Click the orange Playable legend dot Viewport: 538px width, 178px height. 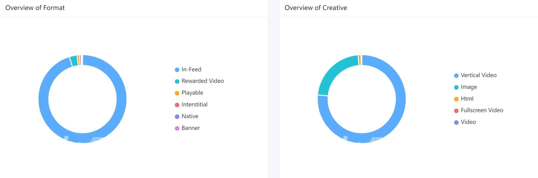(177, 93)
